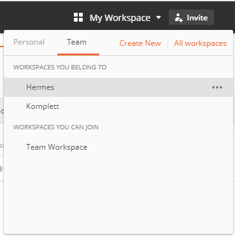Switch to the Personal tab
The width and height of the screenshot is (235, 237).
29,42
